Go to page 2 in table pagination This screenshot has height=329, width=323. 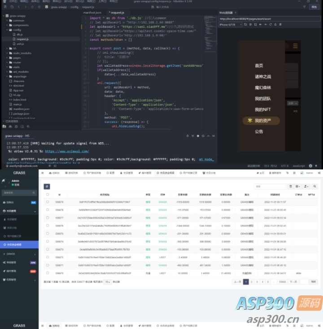[x=251, y=282]
